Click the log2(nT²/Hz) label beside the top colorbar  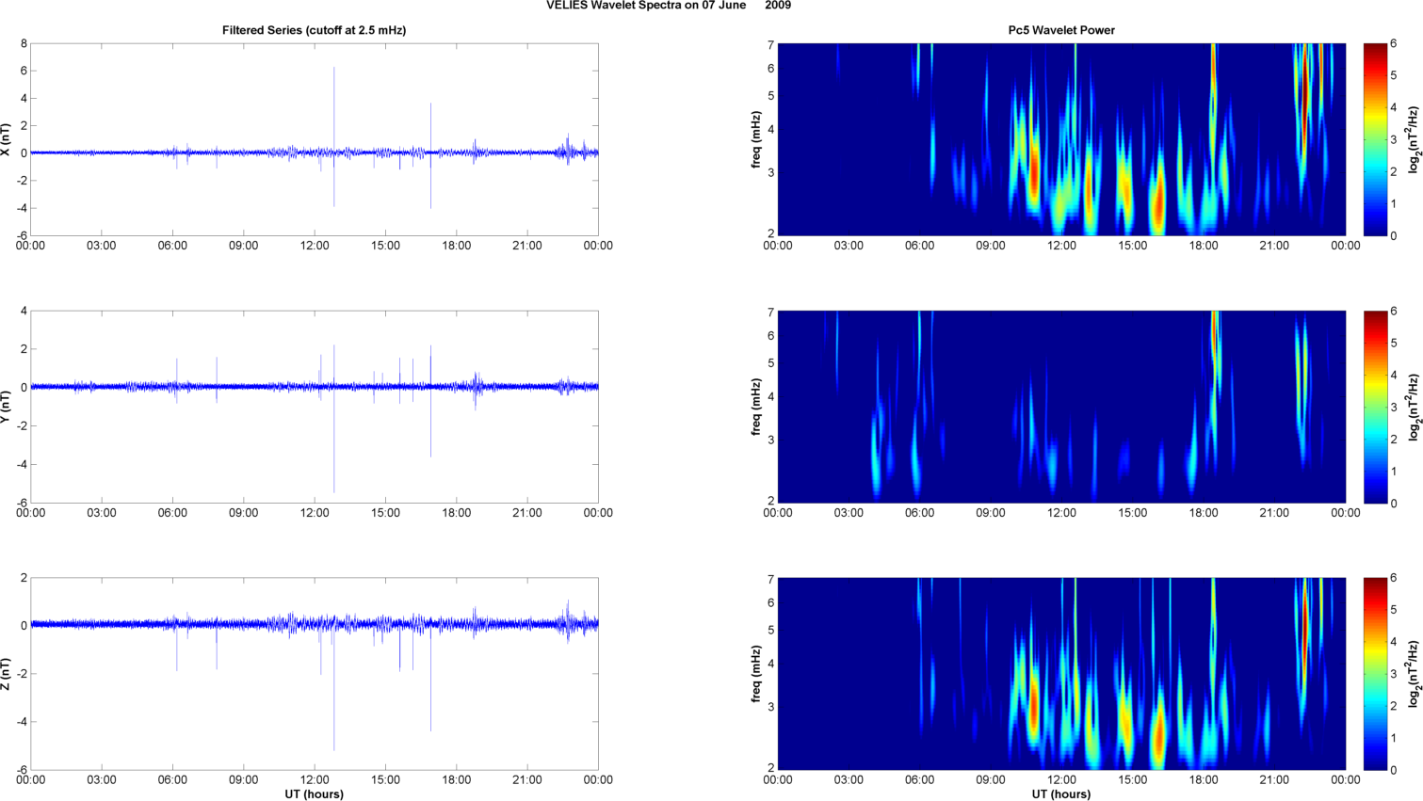1414,139
